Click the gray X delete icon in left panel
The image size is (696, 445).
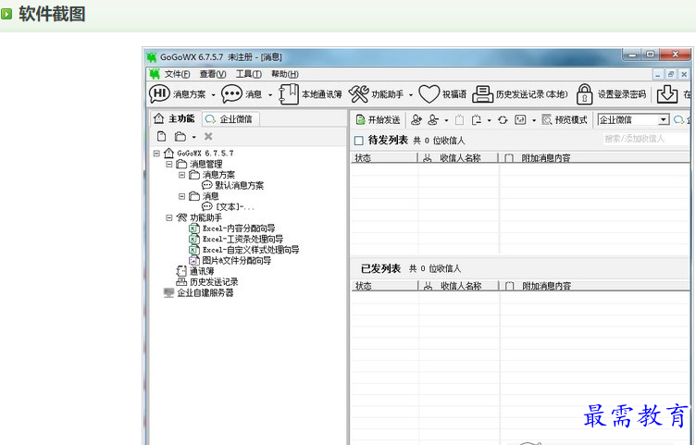tap(208, 136)
